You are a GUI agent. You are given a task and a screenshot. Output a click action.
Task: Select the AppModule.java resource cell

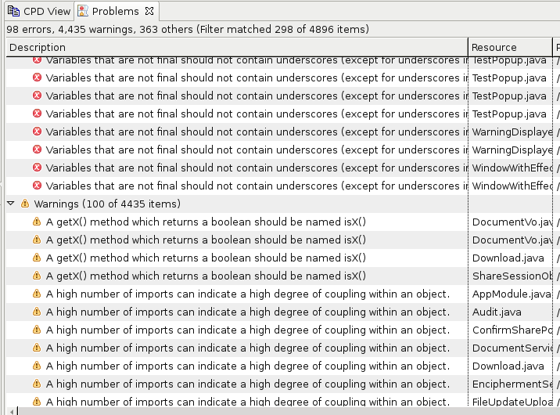point(512,294)
